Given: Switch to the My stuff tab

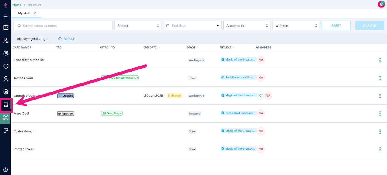Looking at the screenshot, I should tap(24, 13).
